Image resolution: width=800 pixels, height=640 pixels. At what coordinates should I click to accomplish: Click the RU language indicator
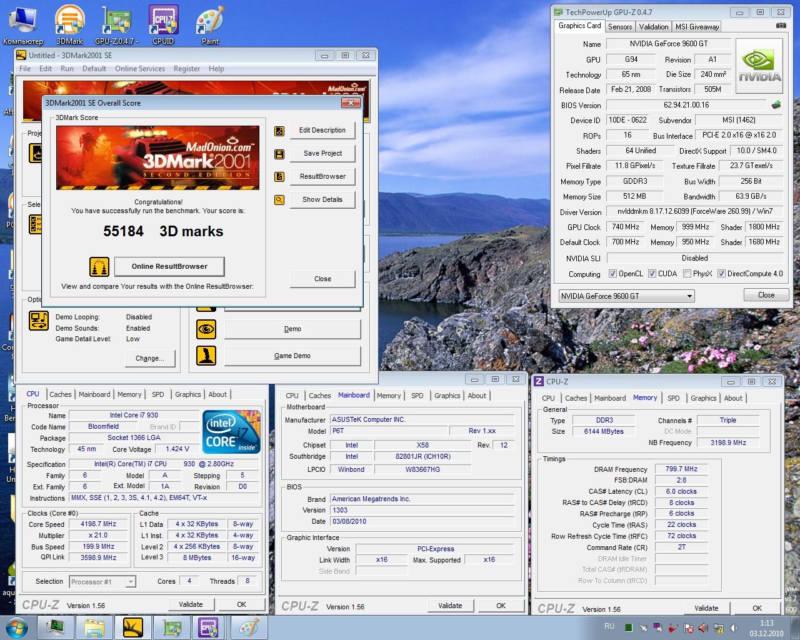[609, 626]
